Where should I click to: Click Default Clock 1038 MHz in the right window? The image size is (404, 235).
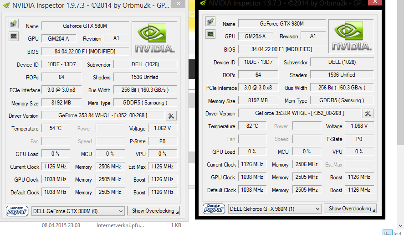pyautogui.click(x=252, y=190)
